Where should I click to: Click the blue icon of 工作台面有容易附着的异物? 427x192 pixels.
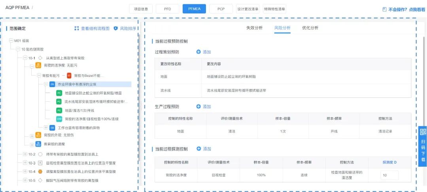[52, 127]
